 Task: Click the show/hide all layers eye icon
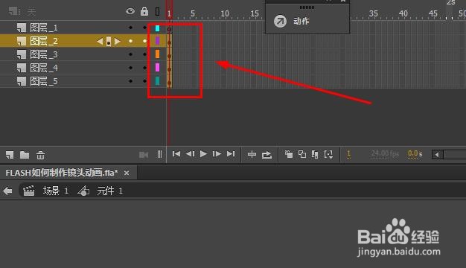(130, 12)
